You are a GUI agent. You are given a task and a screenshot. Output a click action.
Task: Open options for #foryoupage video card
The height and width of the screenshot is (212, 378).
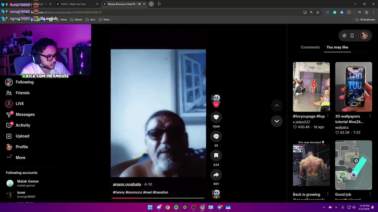pyautogui.click(x=328, y=116)
